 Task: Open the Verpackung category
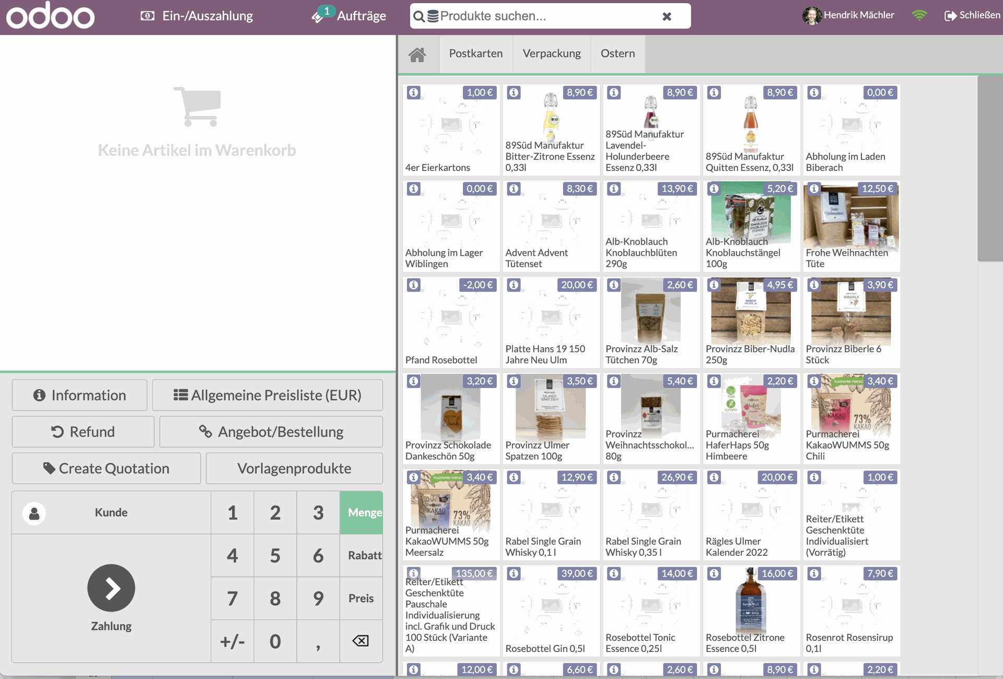click(552, 54)
